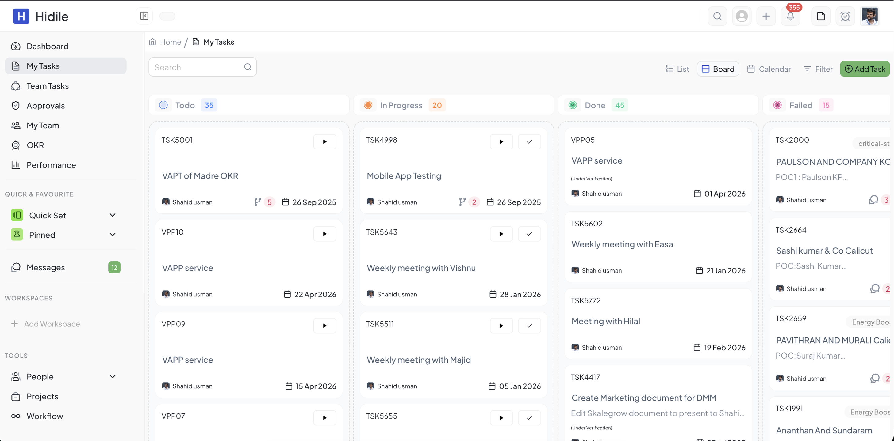Open Weekly meeting with Vishnu task
This screenshot has width=894, height=441.
[421, 268]
